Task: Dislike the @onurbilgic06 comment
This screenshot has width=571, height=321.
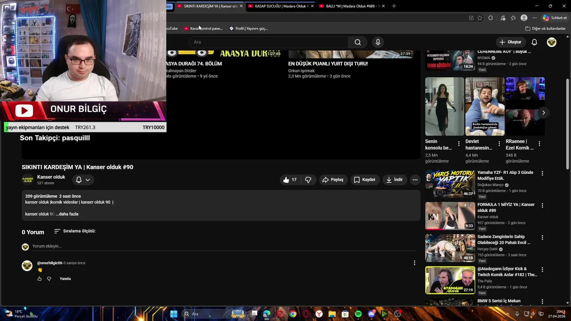Action: pos(49,279)
